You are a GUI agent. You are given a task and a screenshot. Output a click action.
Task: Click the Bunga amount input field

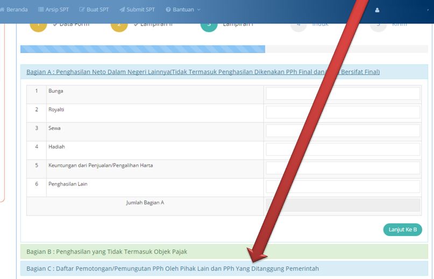[343, 94]
